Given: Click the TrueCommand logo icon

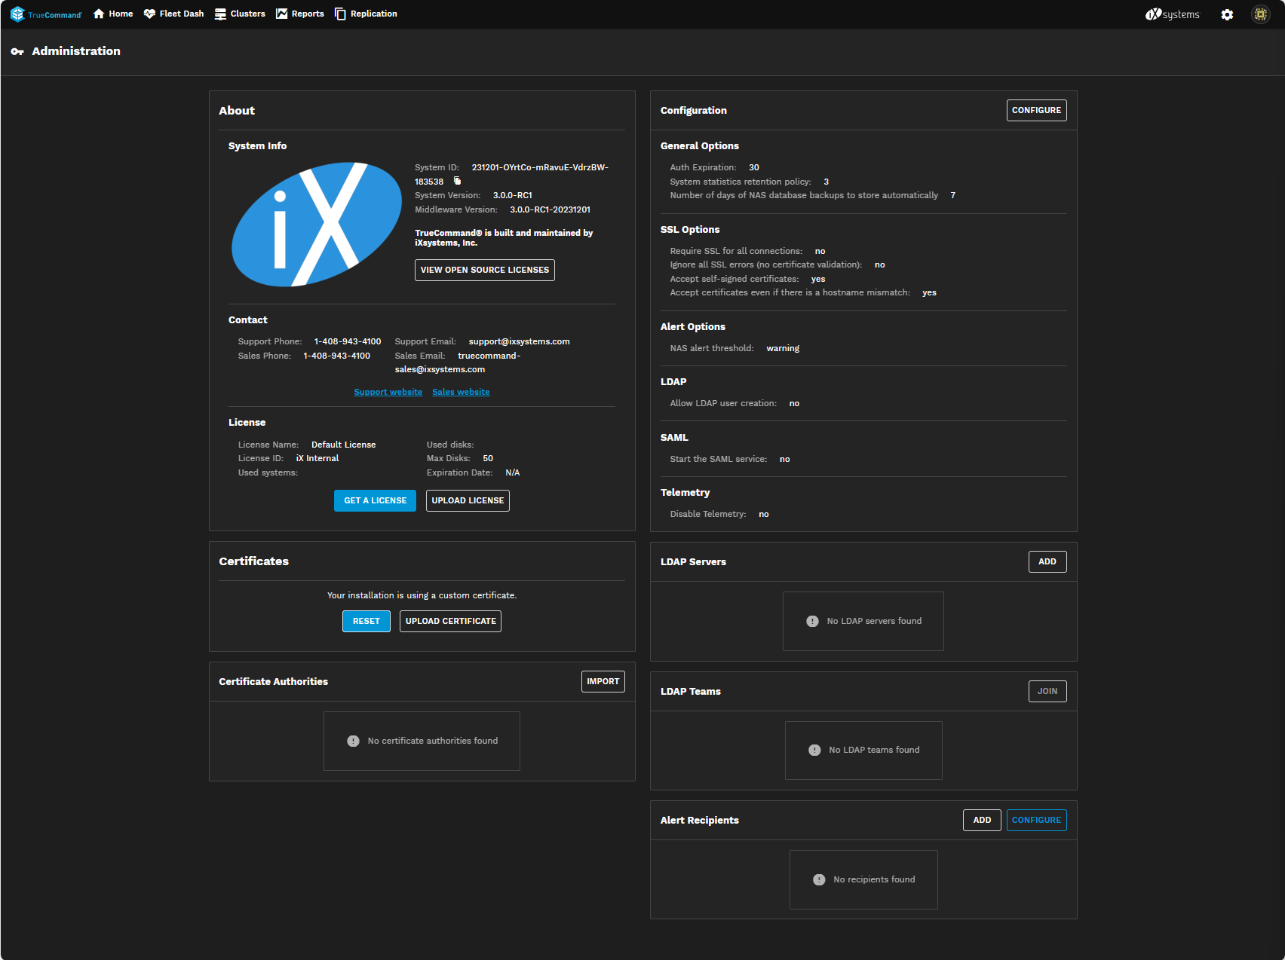Looking at the screenshot, I should [x=17, y=14].
